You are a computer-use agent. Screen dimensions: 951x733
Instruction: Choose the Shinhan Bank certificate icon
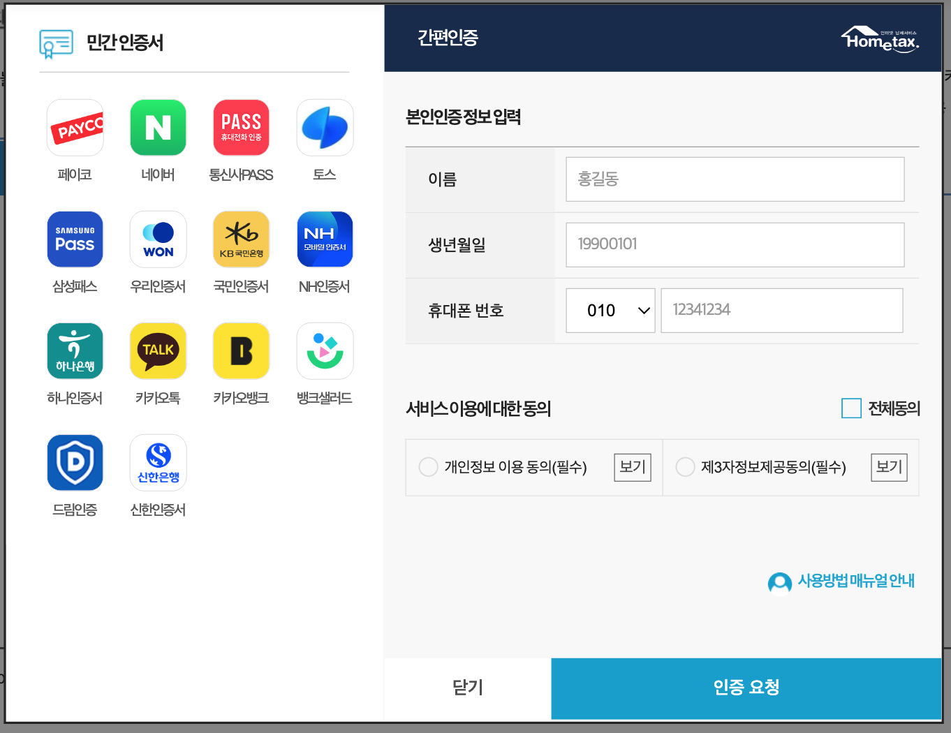(158, 463)
